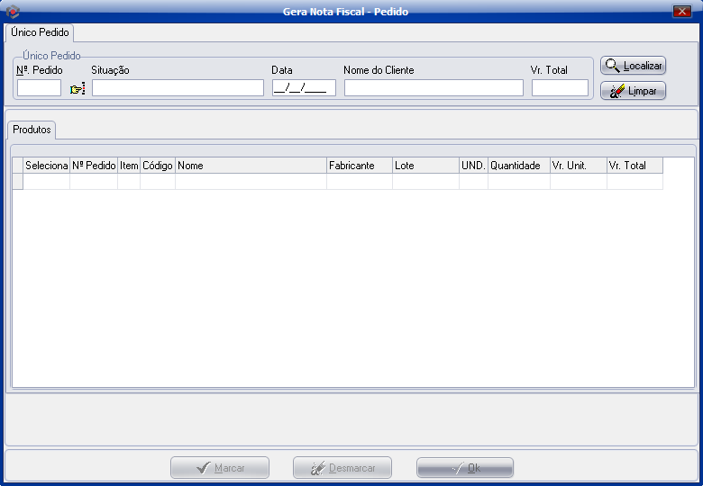Click into the Situação text field
Screen dimensions: 703x486
click(x=178, y=88)
